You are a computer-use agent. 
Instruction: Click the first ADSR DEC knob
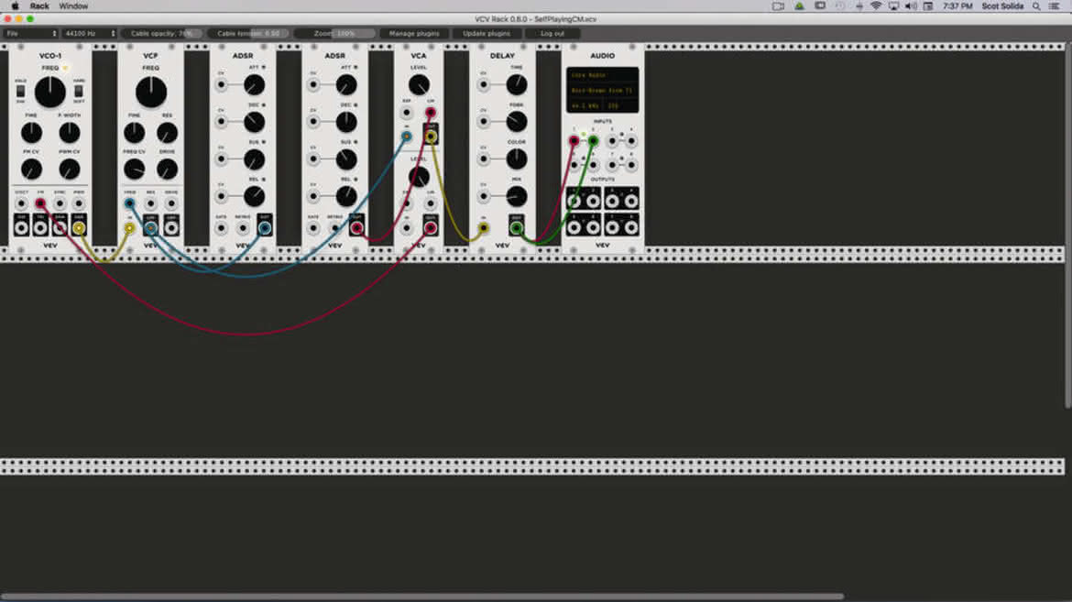(254, 122)
